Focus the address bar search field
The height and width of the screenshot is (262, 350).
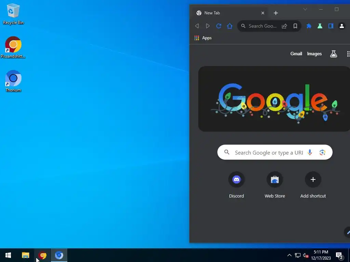tap(269, 26)
